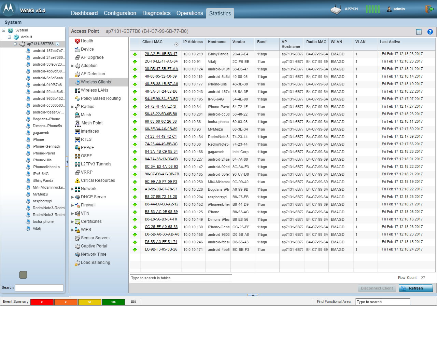Select Wireless Clients in the menu
The height and width of the screenshot is (350, 437).
(x=99, y=82)
